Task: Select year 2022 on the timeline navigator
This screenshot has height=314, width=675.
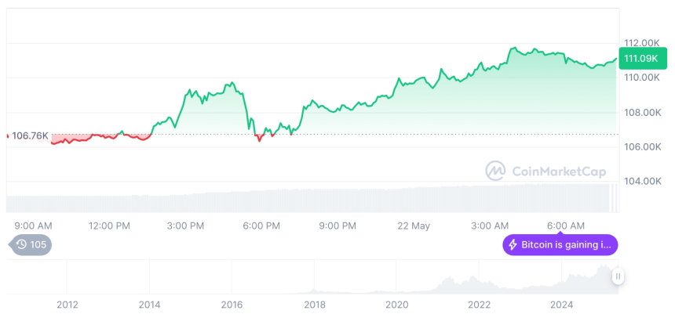Action: click(x=479, y=304)
